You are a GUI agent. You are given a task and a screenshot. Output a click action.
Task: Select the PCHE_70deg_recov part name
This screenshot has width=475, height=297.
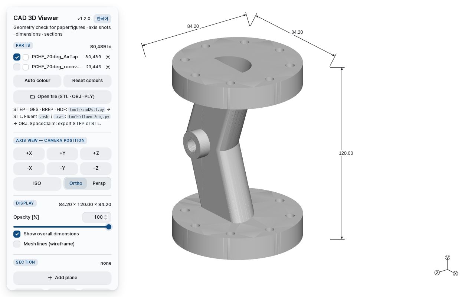pos(56,67)
